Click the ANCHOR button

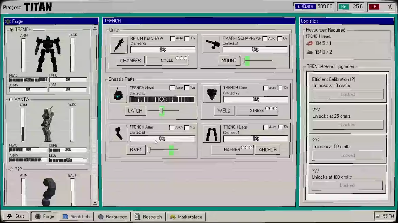pos(267,150)
